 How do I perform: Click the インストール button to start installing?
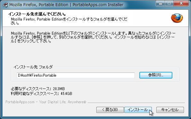click(x=138, y=110)
